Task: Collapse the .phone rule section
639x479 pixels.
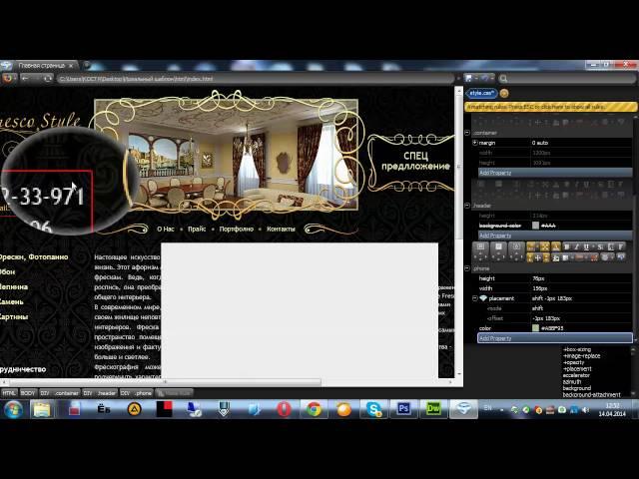Action: coord(467,268)
